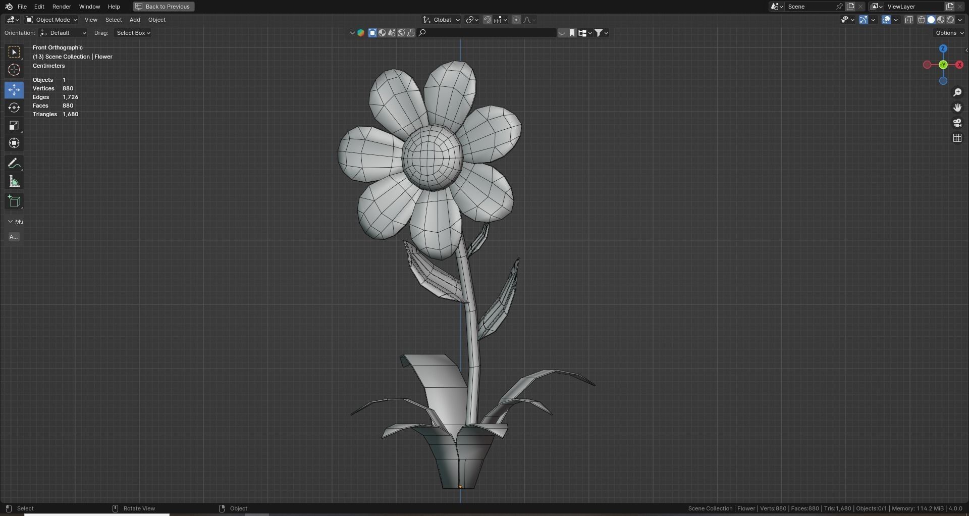This screenshot has height=516, width=969.
Task: Select the Cursor tool
Action: tap(14, 70)
